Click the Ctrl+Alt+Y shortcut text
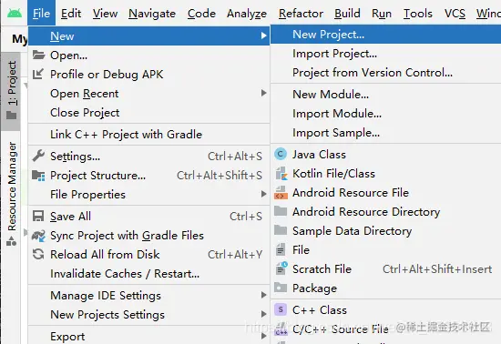Image resolution: width=501 pixels, height=344 pixels. coord(235,255)
